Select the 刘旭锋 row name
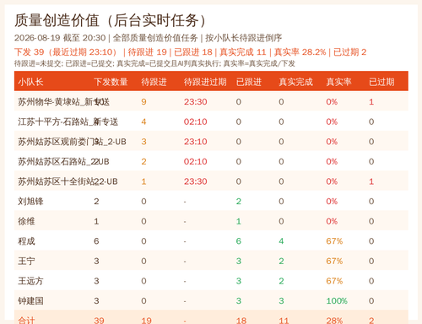This screenshot has height=324, width=422. click(30, 202)
